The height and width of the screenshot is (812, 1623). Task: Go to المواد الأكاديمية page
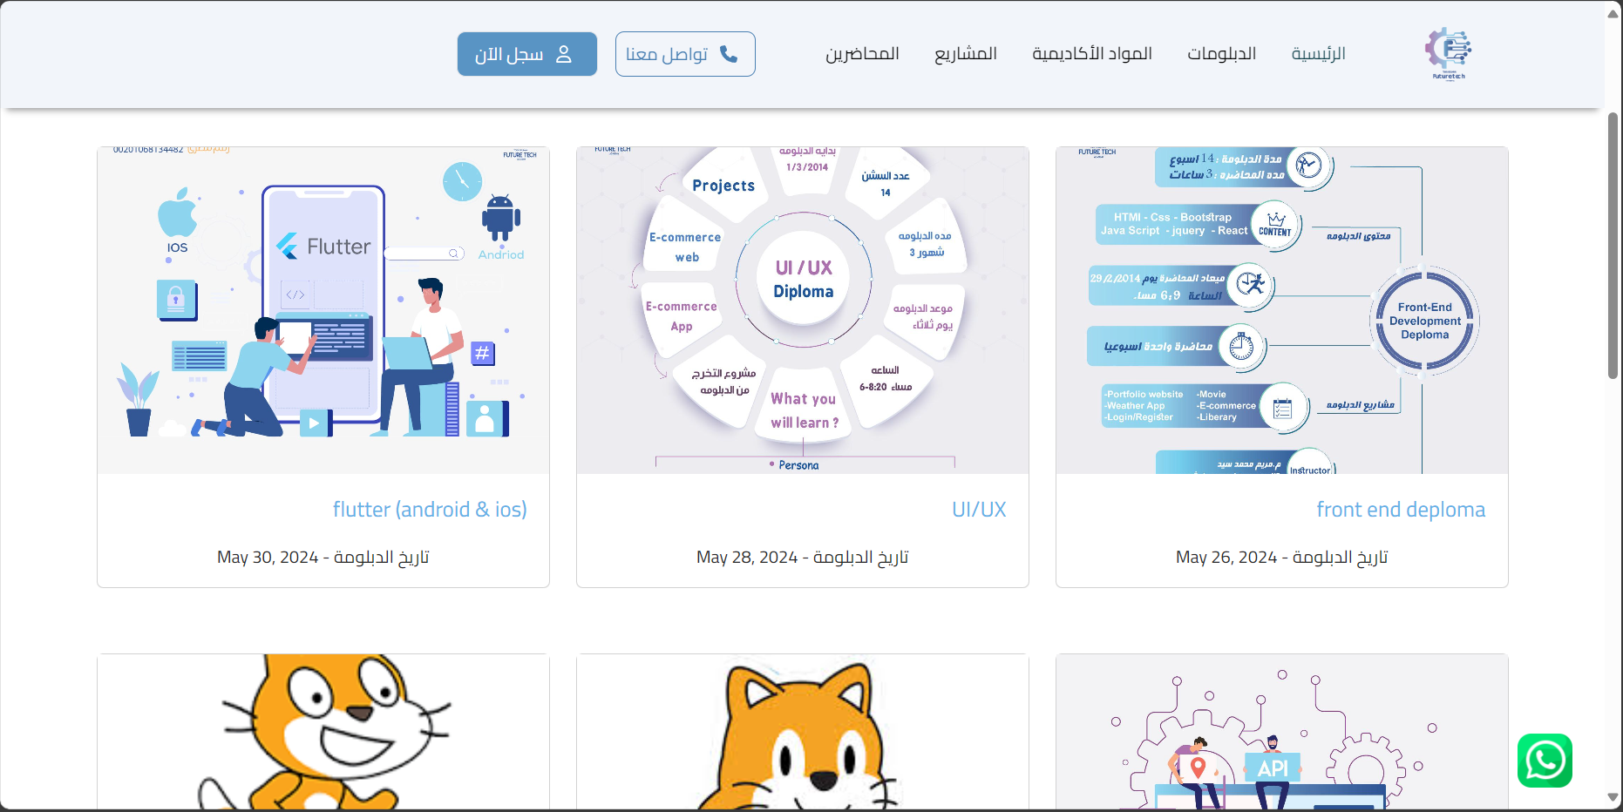click(x=1091, y=54)
